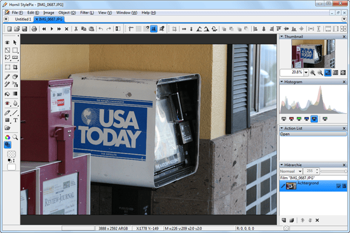Zoom in on the thumbnail panel
Screen dimensions: 350x233
pyautogui.click(x=312, y=73)
